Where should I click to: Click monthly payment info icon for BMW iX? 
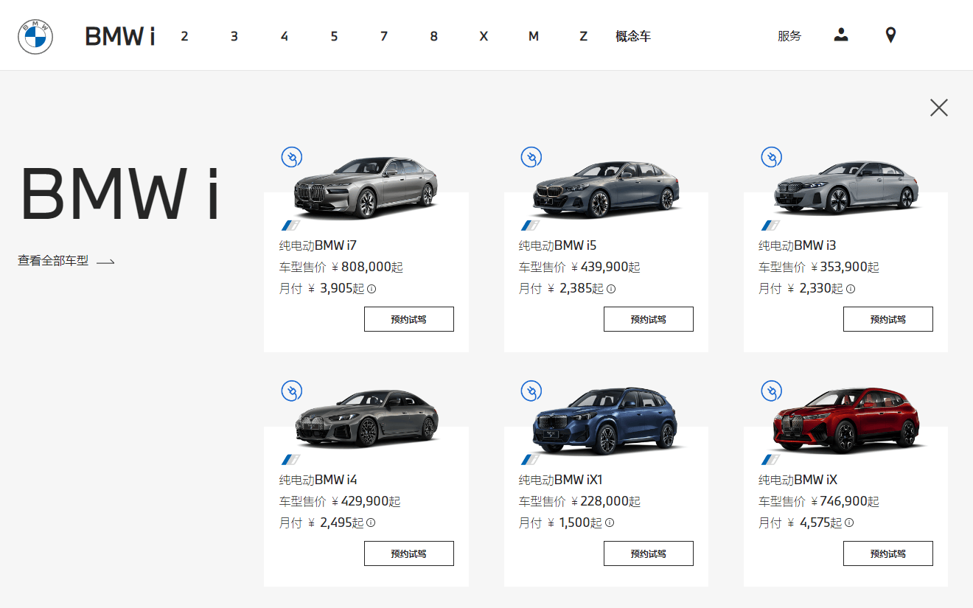point(849,523)
